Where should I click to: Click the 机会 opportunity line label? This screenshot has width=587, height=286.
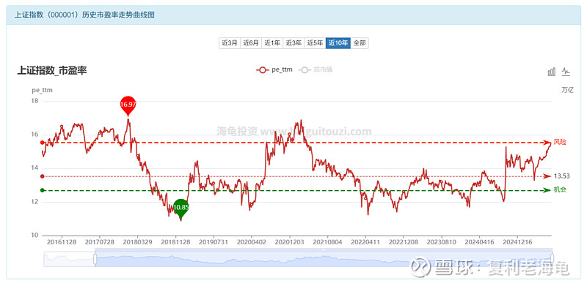560,189
